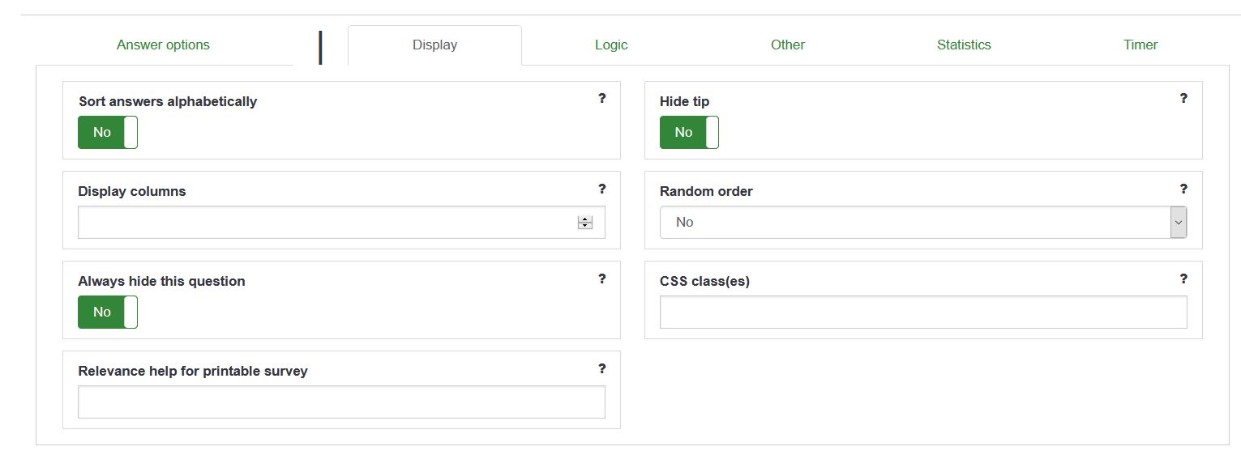Viewport: 1241px width, 455px height.
Task: Open the Timer tab
Action: click(x=1140, y=45)
